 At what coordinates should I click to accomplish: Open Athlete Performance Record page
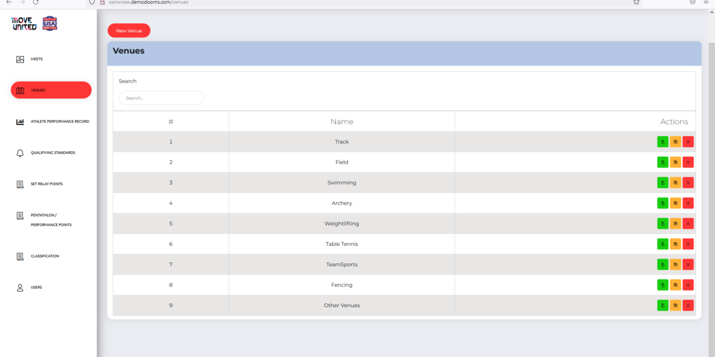click(x=60, y=121)
